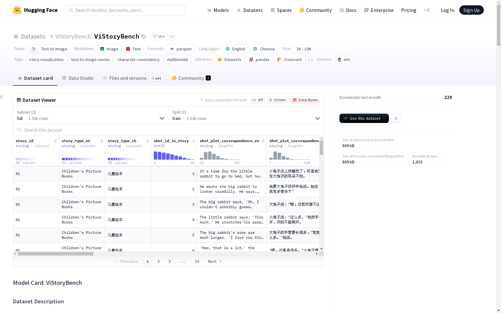Click shot_plot_correspondence_en lengths histogram
Viewport: 501px width, 313px height.
click(220, 155)
